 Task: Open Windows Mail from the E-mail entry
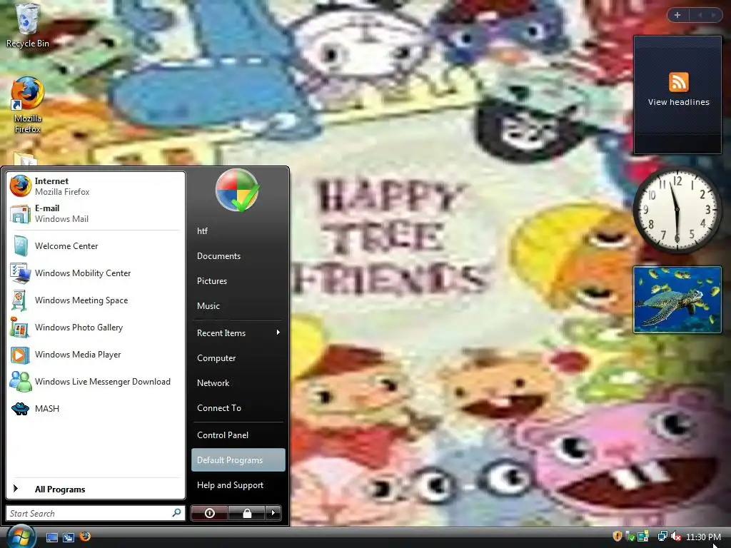pyautogui.click(x=96, y=213)
